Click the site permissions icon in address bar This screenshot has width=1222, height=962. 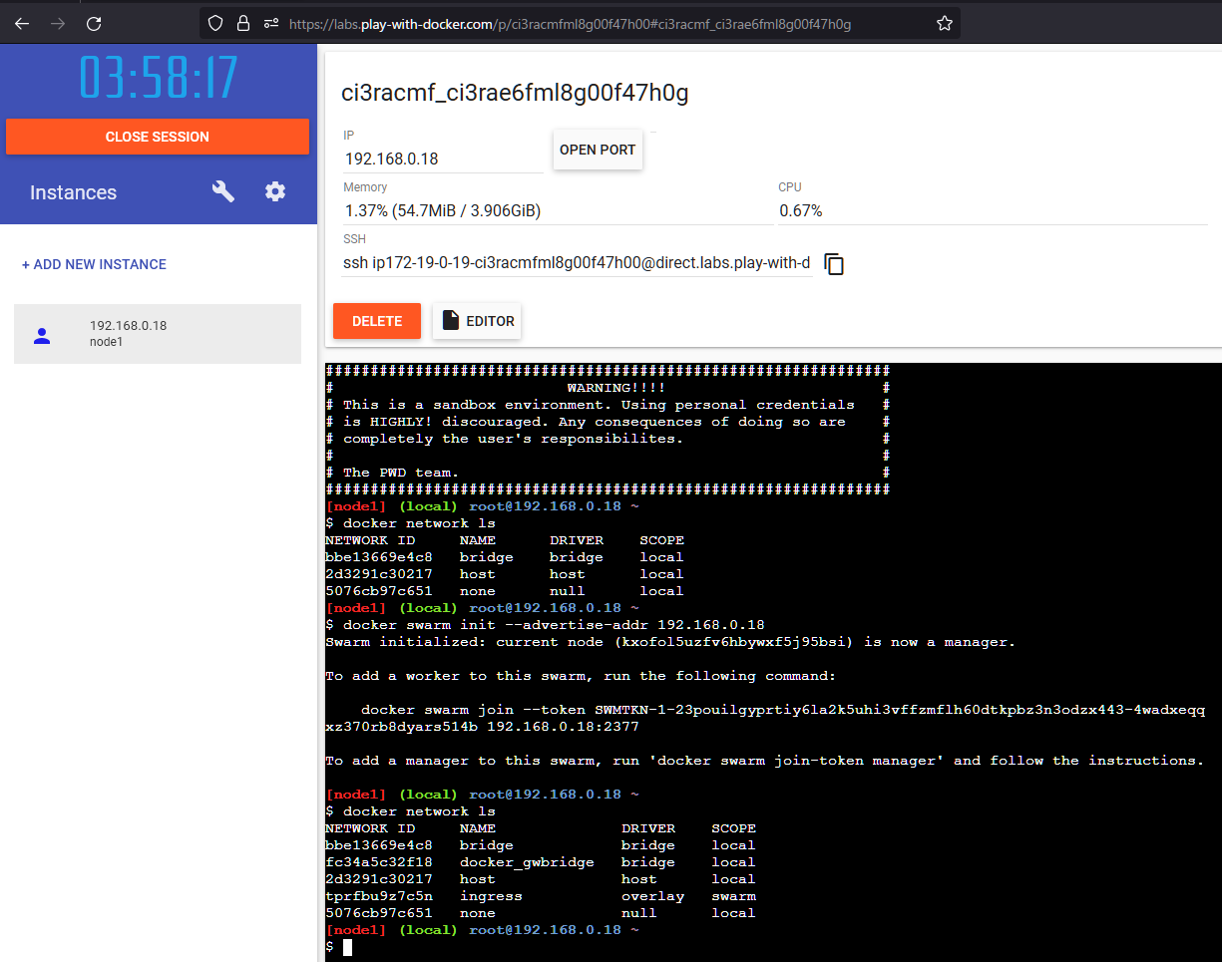(x=270, y=23)
